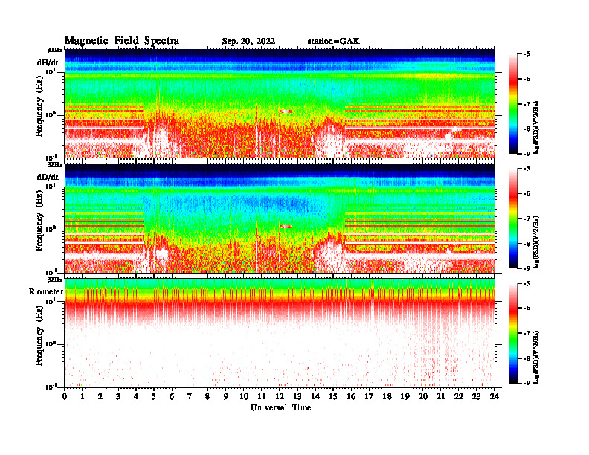Click hour 1 on the Universal Time axis

tap(83, 396)
